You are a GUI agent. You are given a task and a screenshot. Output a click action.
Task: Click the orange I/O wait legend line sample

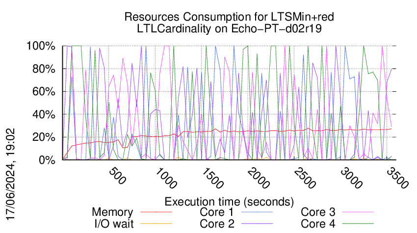click(156, 224)
